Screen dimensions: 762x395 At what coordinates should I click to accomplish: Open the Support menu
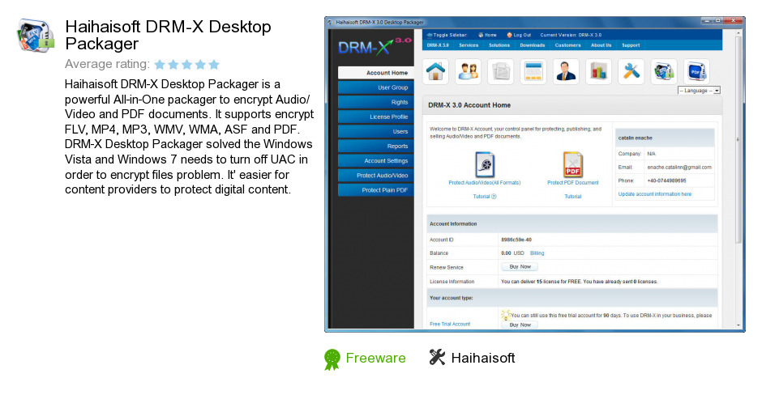click(x=631, y=45)
